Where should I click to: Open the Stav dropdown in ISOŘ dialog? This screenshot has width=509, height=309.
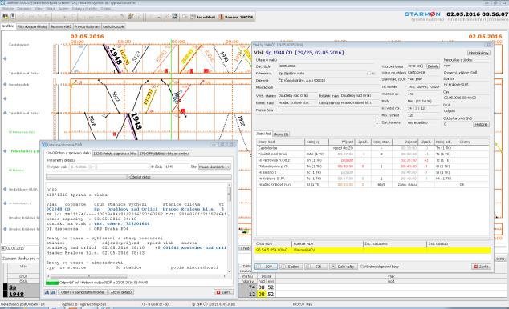coord(214,167)
